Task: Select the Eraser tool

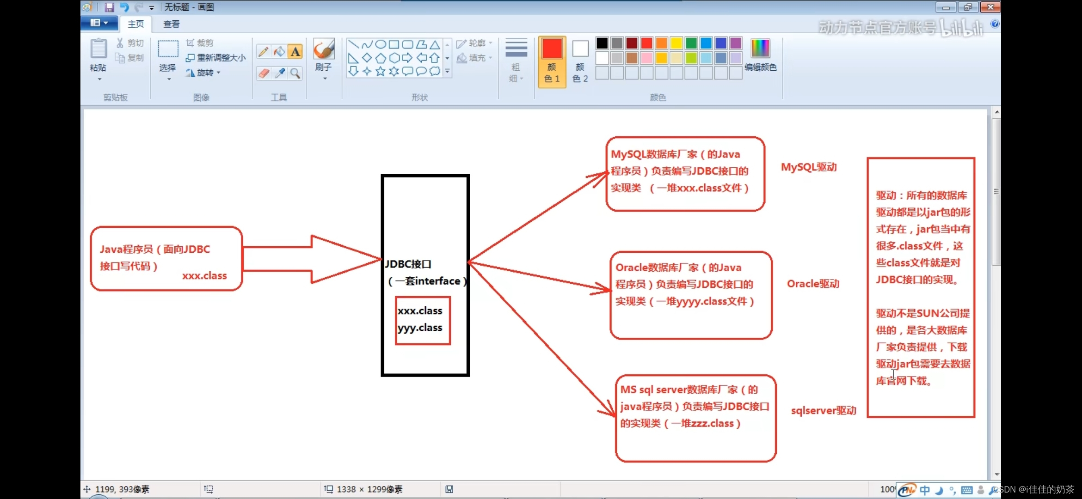Action: [263, 73]
